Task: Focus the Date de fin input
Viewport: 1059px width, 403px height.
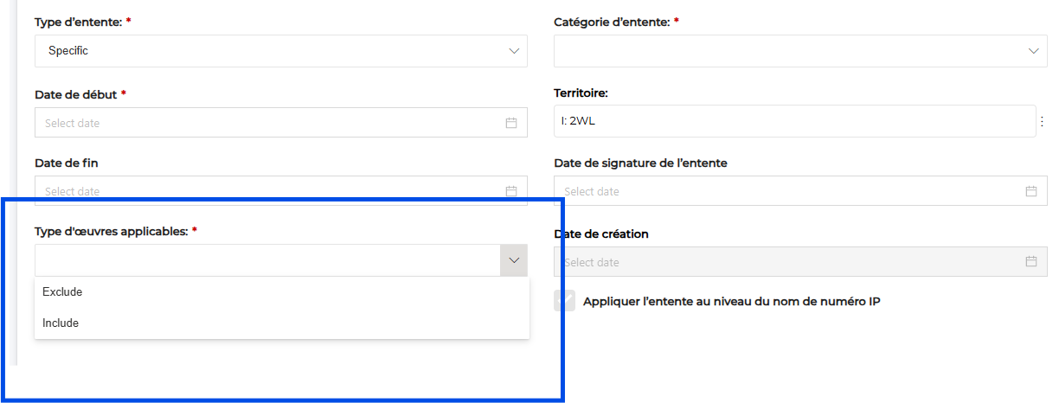Action: click(x=260, y=191)
